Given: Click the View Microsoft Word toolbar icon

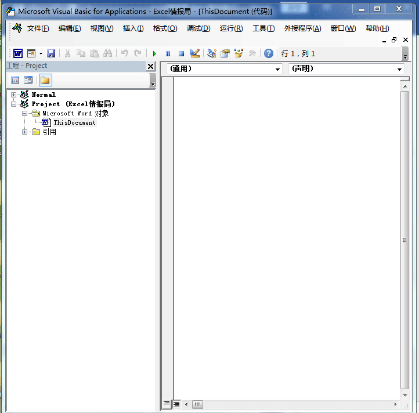Looking at the screenshot, I should 18,53.
